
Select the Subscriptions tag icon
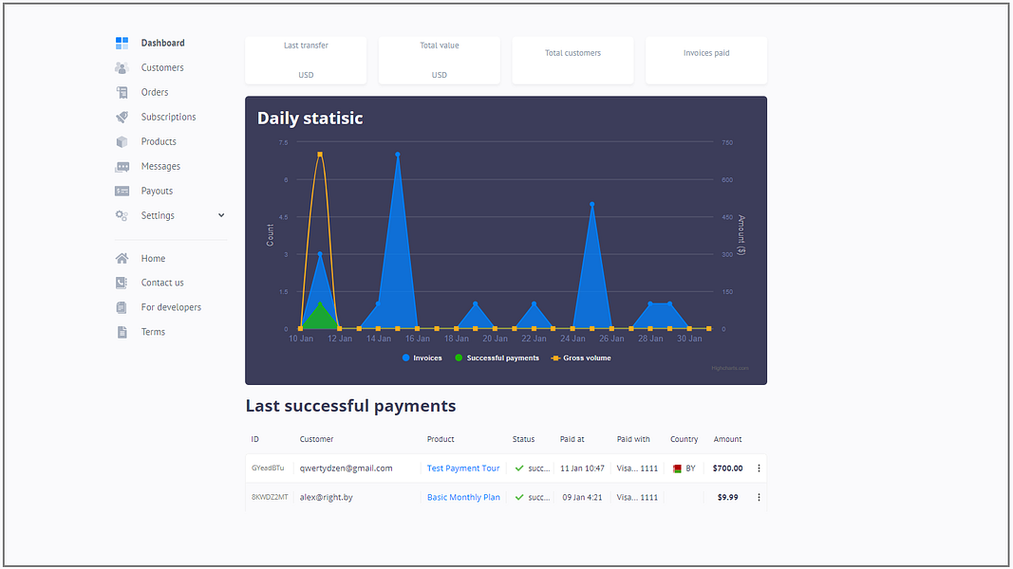click(122, 116)
